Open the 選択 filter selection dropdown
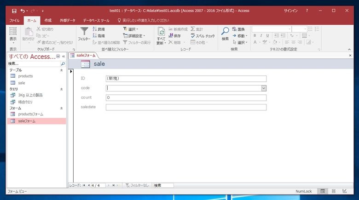The image size is (359, 200). pyautogui.click(x=131, y=29)
